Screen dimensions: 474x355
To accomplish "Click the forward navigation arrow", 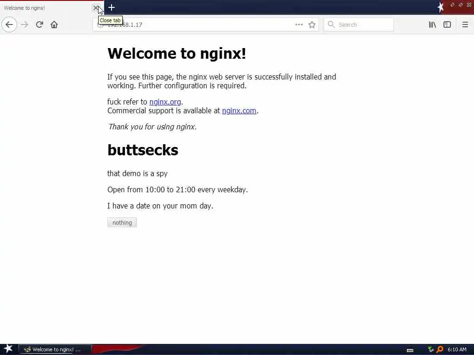I will coord(25,24).
